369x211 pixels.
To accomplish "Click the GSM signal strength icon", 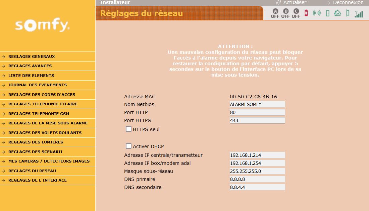I will coord(359,14).
